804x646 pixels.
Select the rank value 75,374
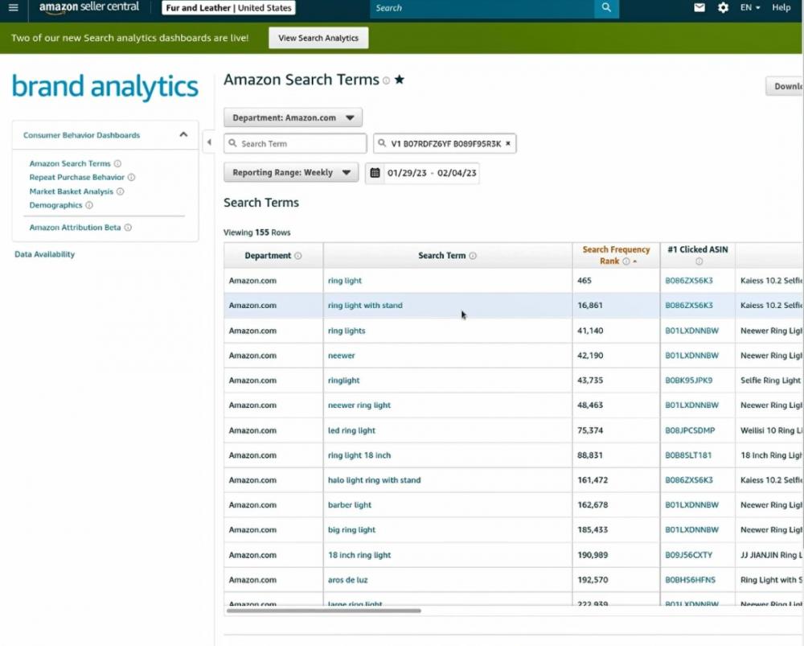589,430
